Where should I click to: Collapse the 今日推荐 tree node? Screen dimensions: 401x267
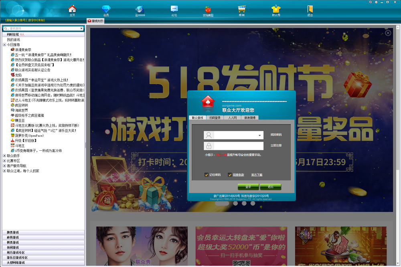coord(4,45)
